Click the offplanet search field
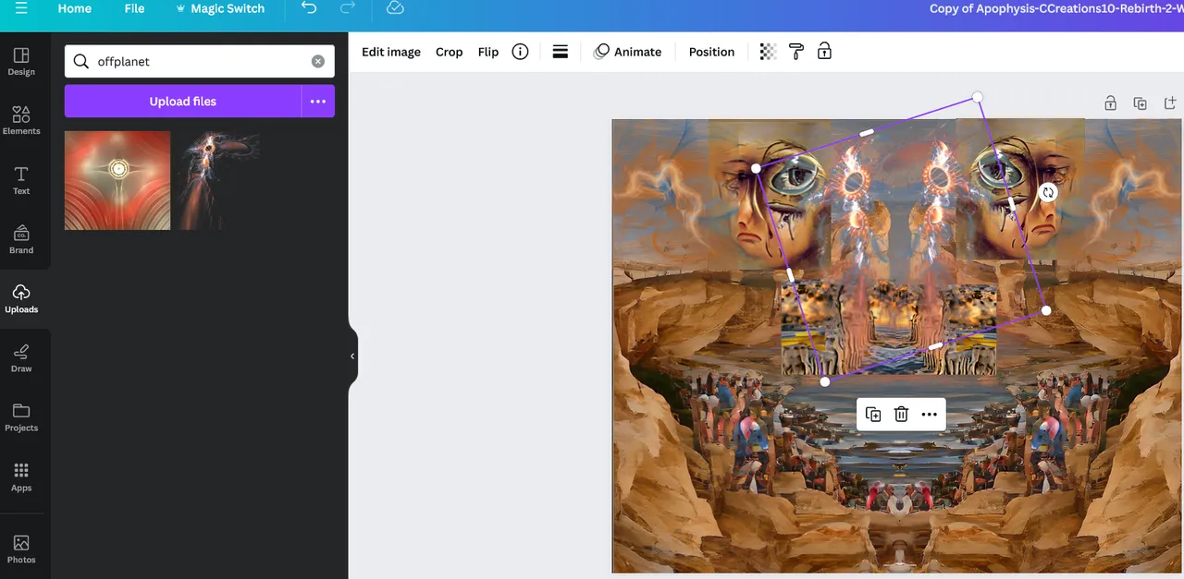The width and height of the screenshot is (1184, 579). (200, 62)
